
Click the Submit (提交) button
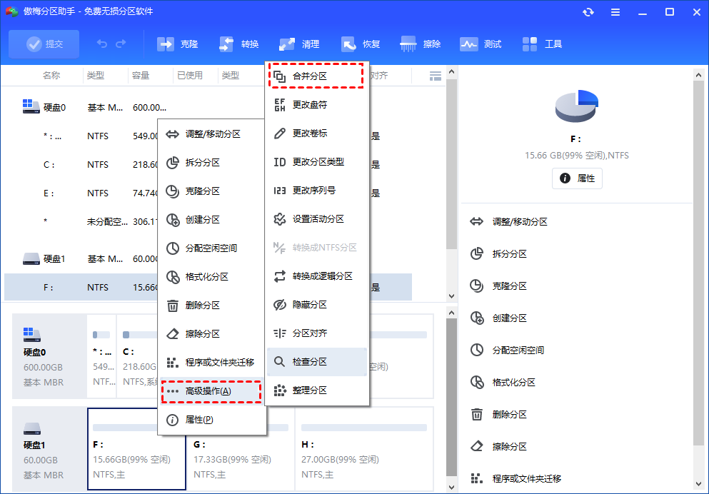click(44, 44)
